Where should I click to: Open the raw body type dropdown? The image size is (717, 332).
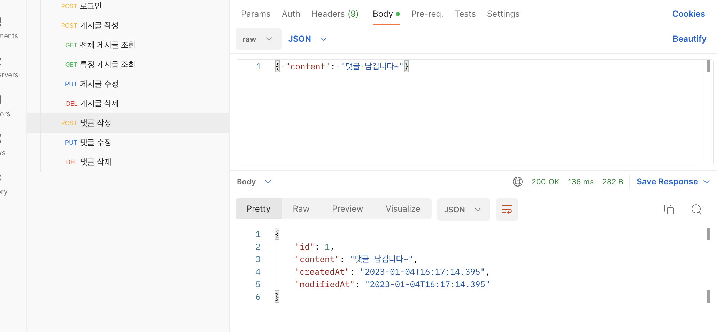click(x=258, y=39)
